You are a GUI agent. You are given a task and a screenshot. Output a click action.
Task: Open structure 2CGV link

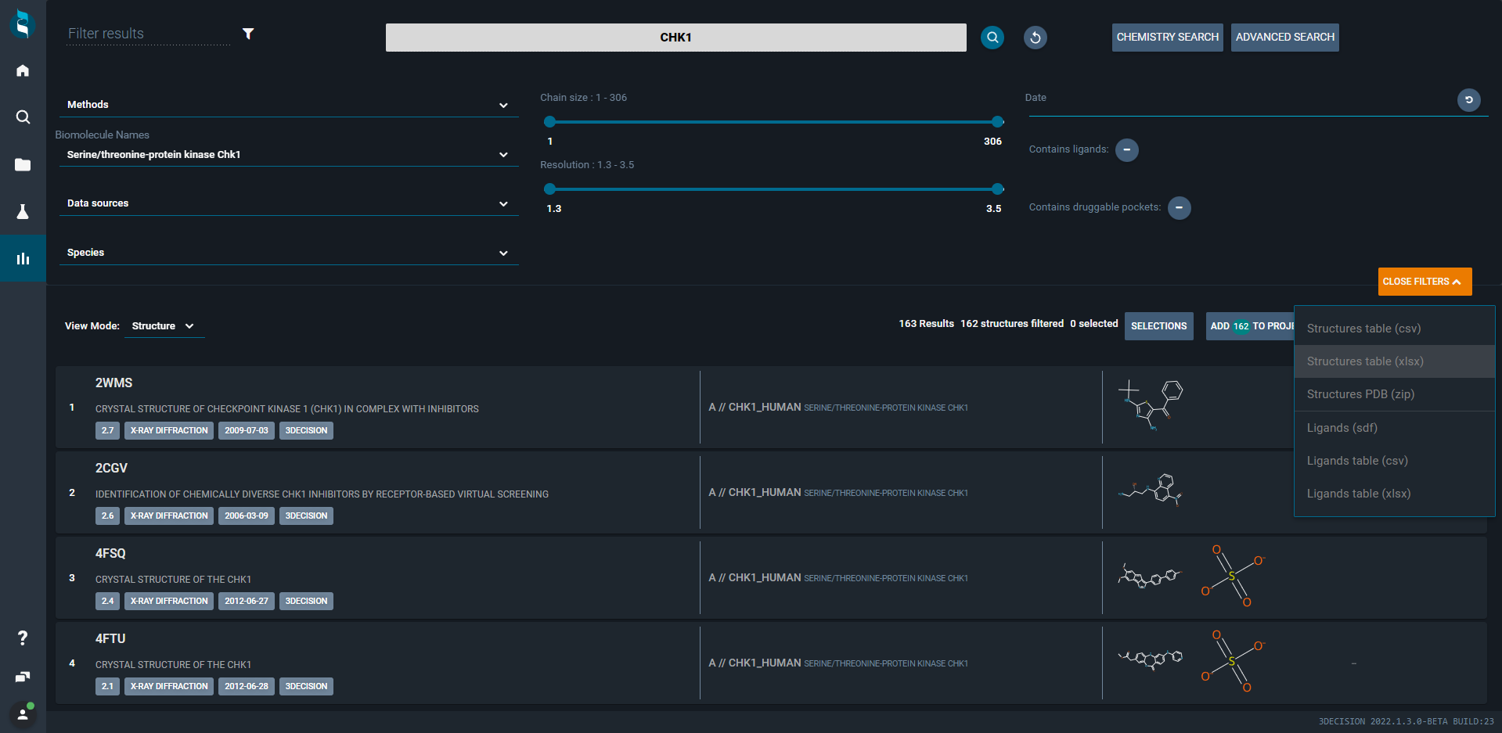point(111,469)
